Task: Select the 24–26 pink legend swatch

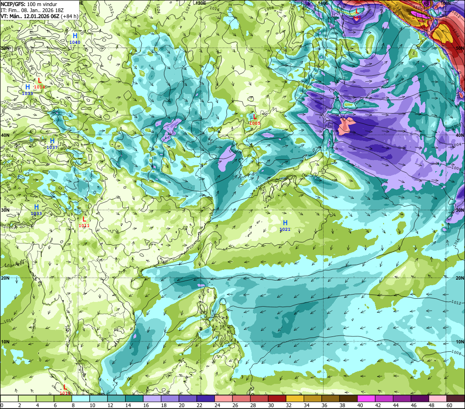Action: pos(223,398)
